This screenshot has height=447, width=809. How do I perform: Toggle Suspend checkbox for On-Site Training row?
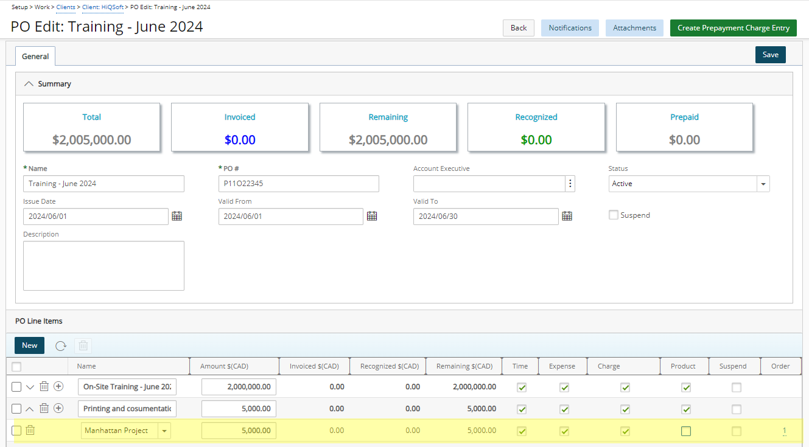pos(737,387)
